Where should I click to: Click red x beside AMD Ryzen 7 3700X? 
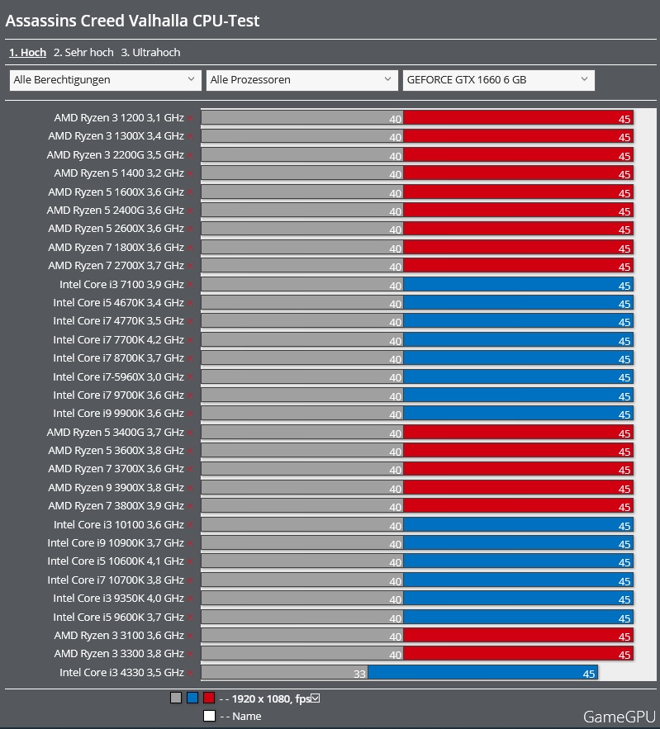pyautogui.click(x=190, y=470)
